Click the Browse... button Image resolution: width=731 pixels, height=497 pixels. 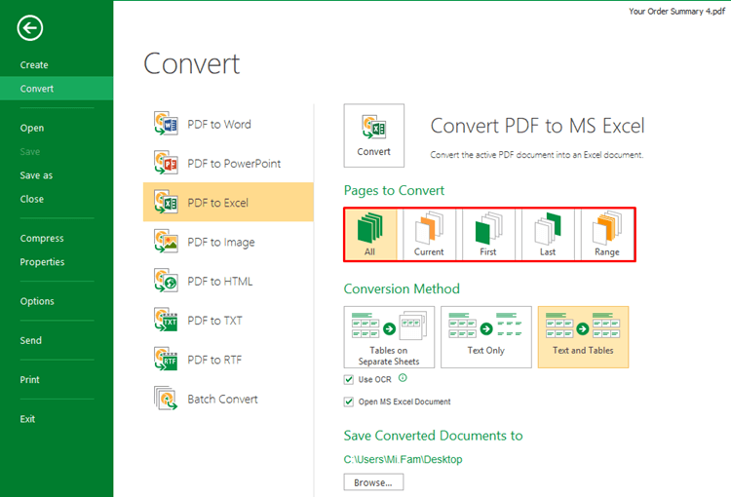pos(373,482)
